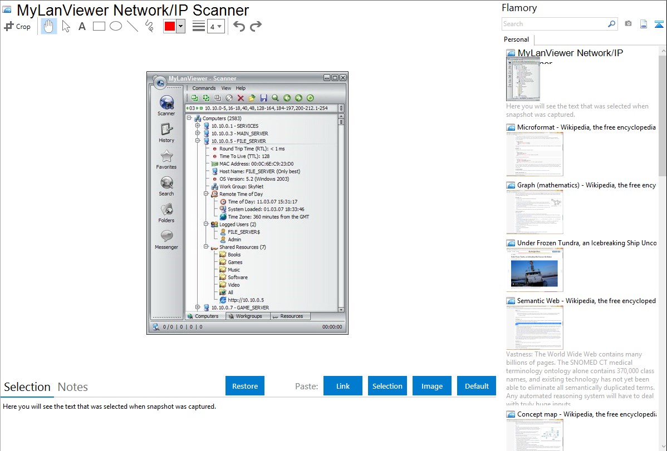Click Favorites star in MyLanViewer screenshot sidebar
The height and width of the screenshot is (451, 667).
click(x=166, y=156)
